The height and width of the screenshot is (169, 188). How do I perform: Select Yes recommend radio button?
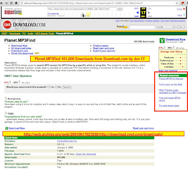point(49,87)
